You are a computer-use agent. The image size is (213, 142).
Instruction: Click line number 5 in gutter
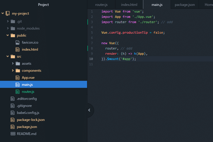92,32
